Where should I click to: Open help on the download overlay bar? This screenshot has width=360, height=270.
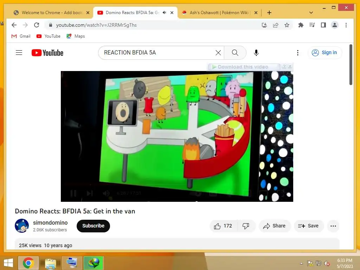coord(284,66)
